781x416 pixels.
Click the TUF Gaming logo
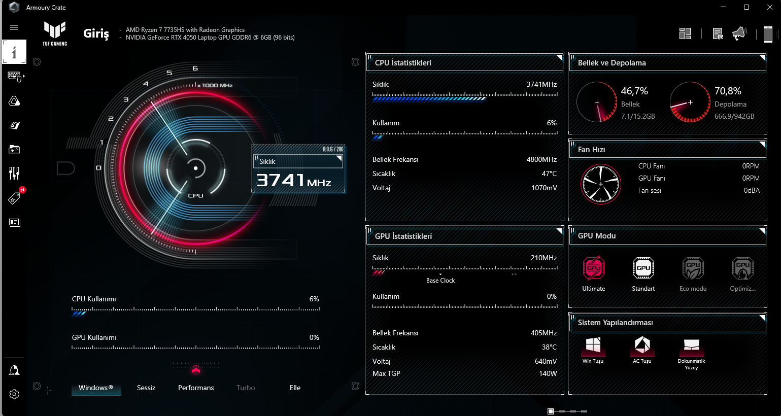point(55,34)
